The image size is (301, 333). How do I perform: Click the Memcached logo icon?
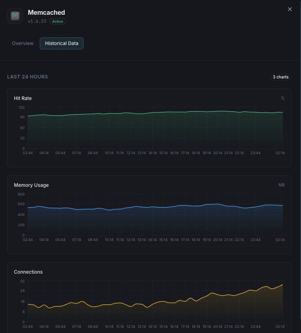15,16
